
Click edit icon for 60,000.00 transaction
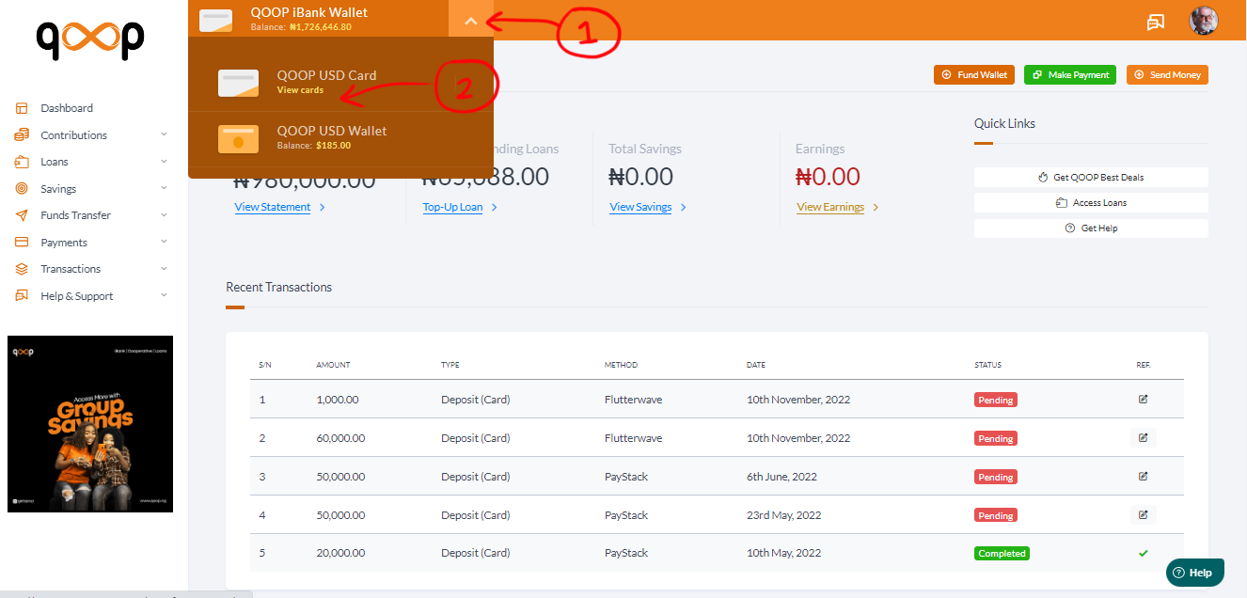(1144, 438)
